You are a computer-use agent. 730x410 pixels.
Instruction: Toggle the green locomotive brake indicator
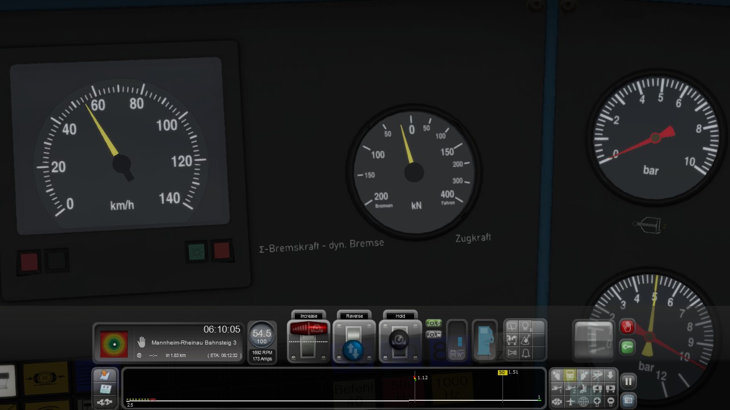tap(433, 323)
